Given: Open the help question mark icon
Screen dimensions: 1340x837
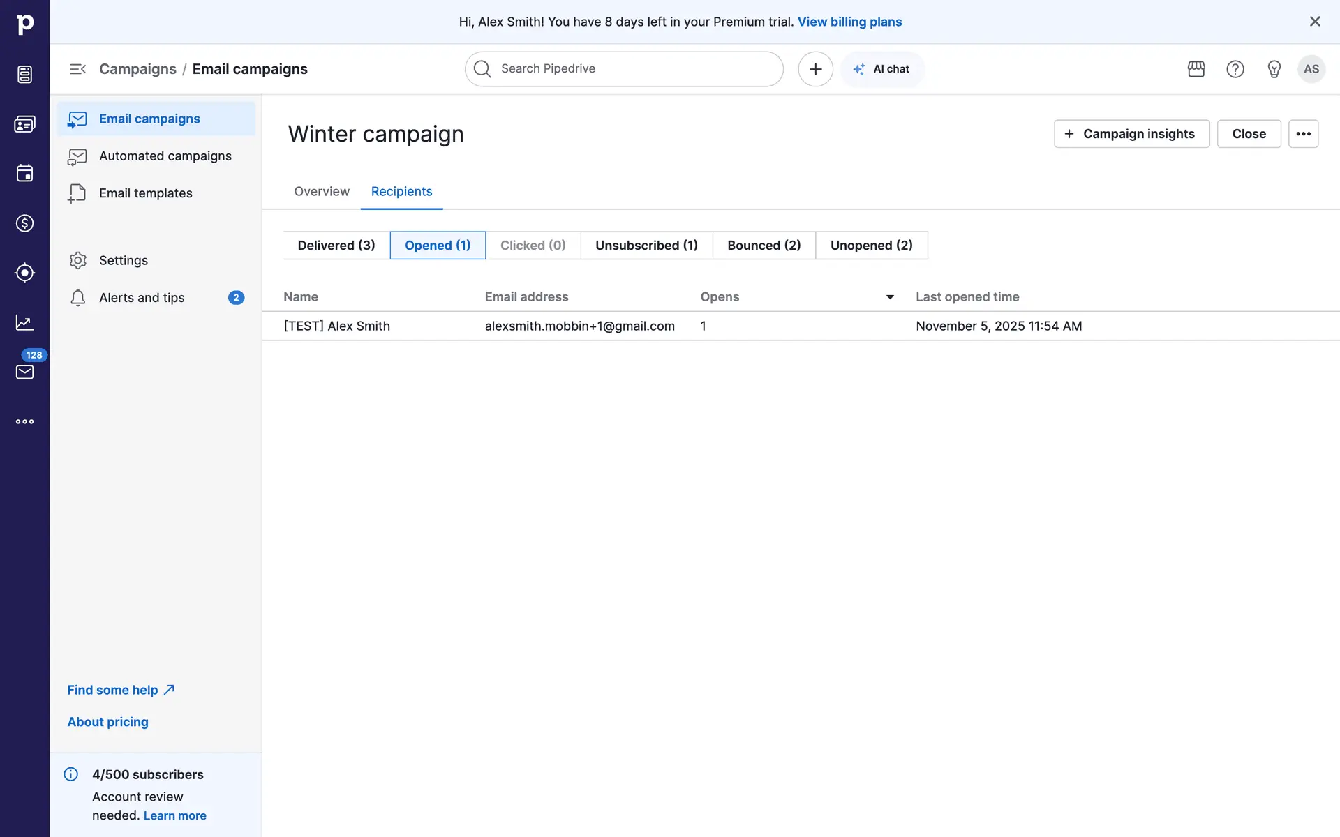Looking at the screenshot, I should tap(1235, 69).
